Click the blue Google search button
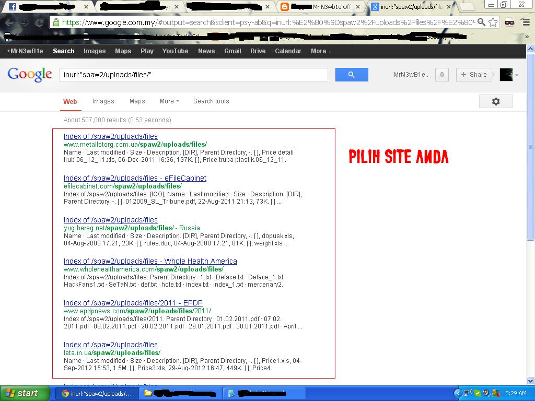The width and height of the screenshot is (535, 401). click(352, 75)
